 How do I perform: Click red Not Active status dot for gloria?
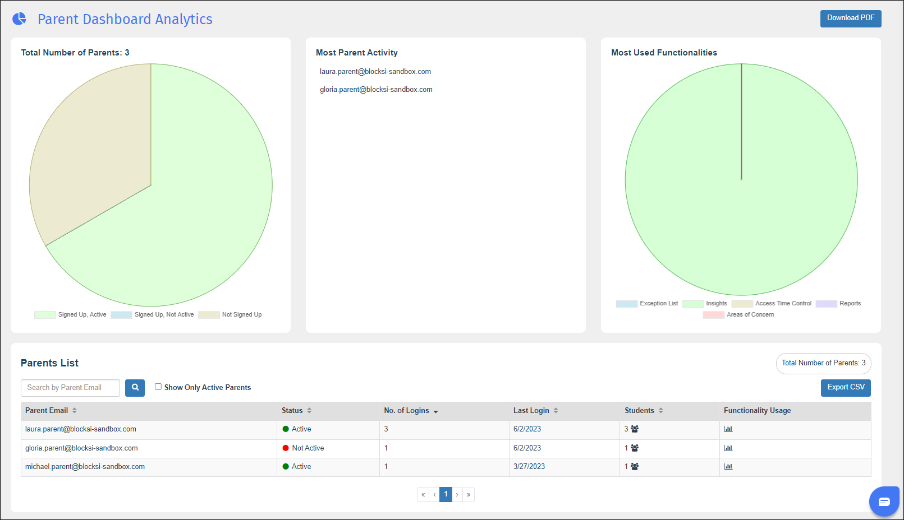[x=286, y=448]
